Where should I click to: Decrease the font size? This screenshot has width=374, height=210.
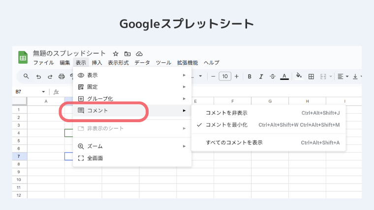point(213,77)
